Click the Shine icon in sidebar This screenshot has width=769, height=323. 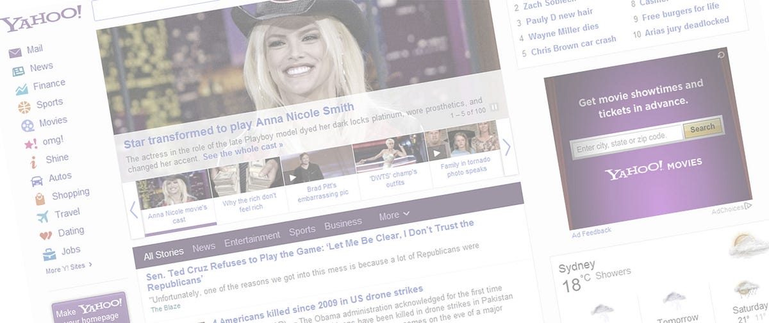coord(33,162)
